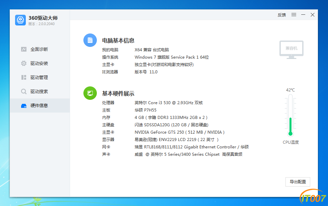
Task: Click motherboard value 华硕 P7H55
Action: 145,110
